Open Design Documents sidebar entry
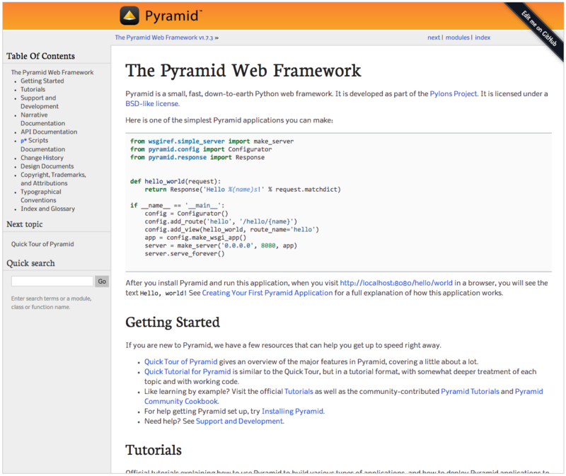The height and width of the screenshot is (476, 566). [x=47, y=166]
